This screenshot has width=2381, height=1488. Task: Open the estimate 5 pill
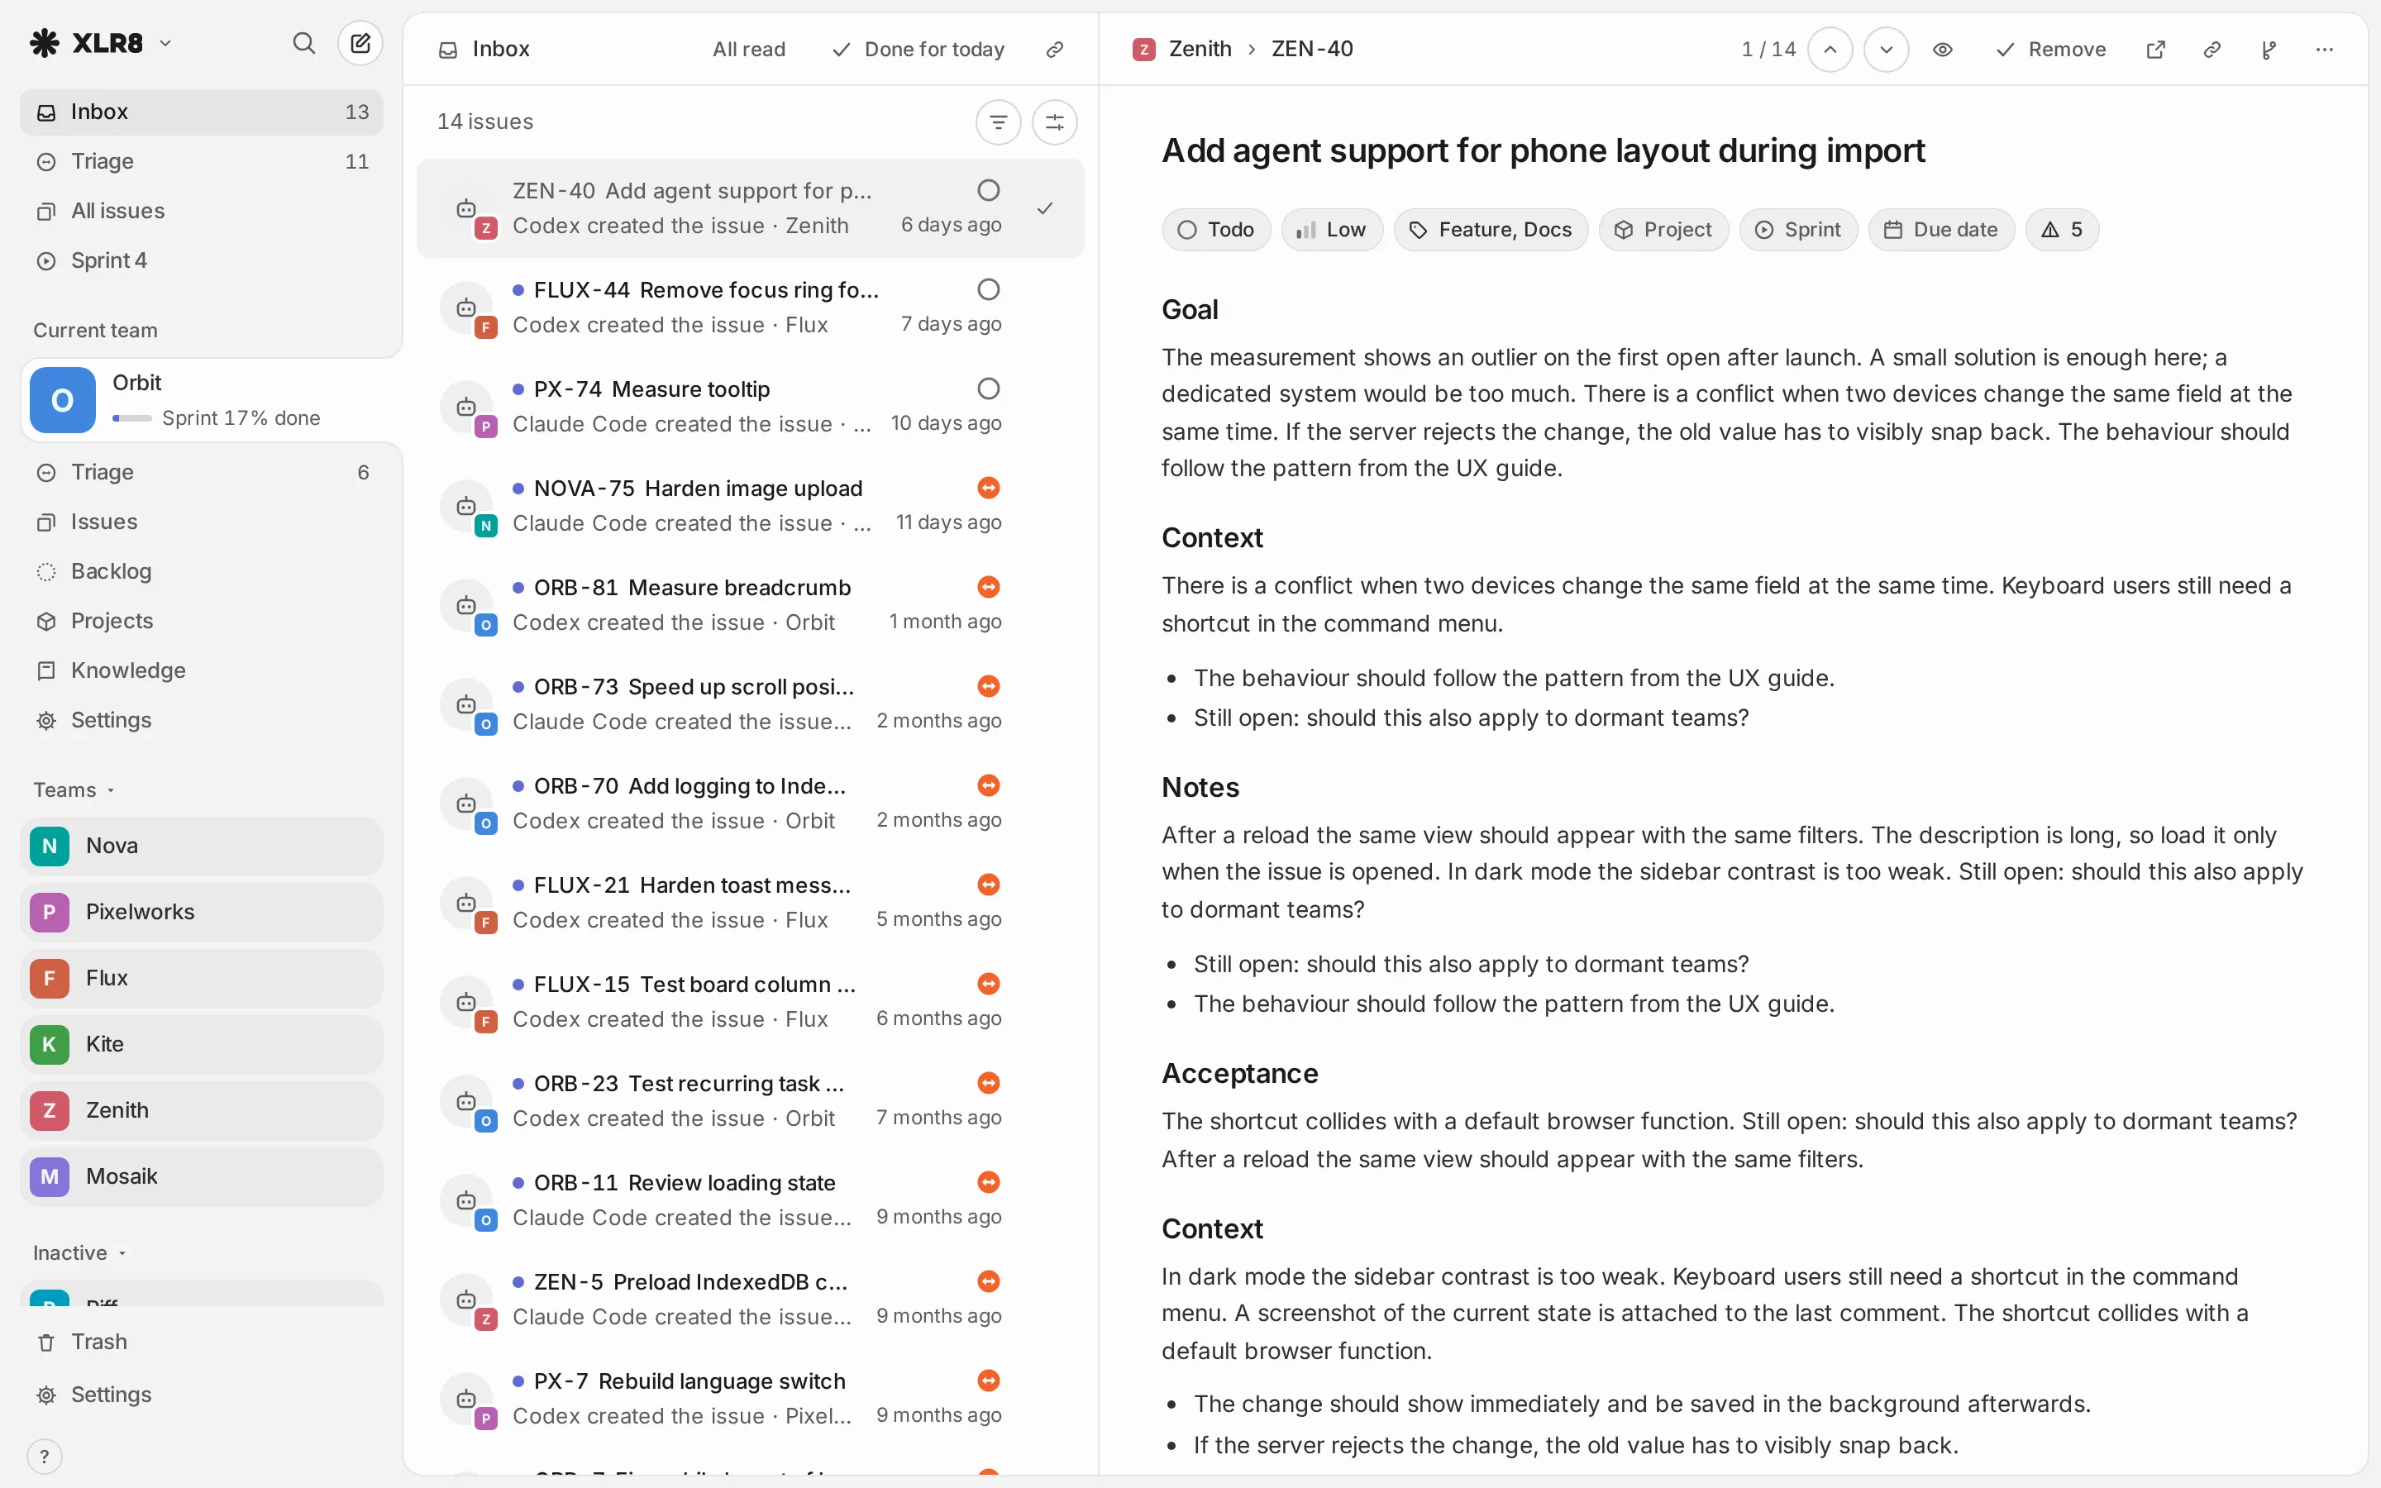2061,229
